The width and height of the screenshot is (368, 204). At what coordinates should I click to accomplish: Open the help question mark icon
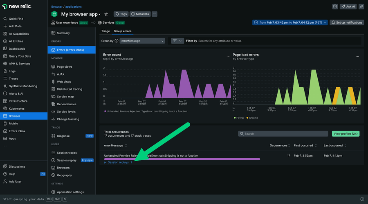coord(335,7)
